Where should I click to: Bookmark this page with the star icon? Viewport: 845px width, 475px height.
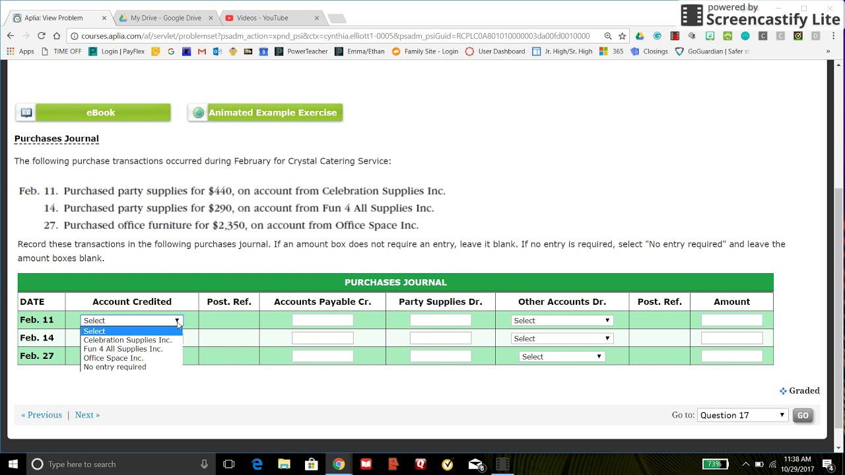[x=622, y=36]
